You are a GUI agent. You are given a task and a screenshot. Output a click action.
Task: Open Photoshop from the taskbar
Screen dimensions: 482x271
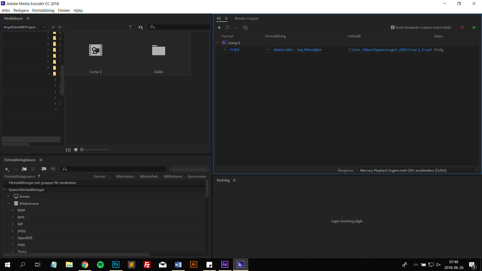tap(116, 264)
